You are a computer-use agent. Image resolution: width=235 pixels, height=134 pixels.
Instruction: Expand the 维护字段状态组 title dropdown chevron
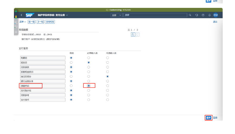point(67,15)
